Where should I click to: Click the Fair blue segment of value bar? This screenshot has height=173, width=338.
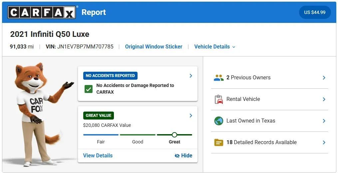[101, 135]
